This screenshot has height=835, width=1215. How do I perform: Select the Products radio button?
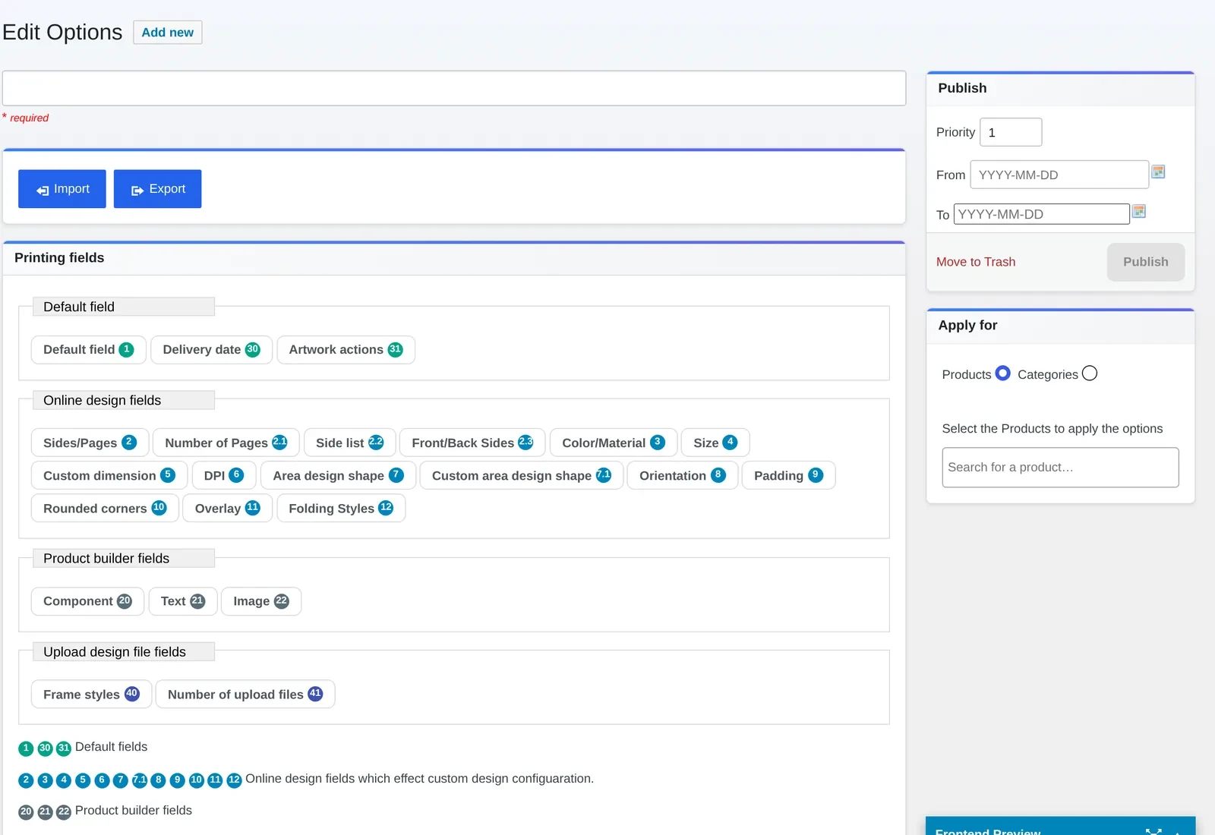click(x=1002, y=373)
